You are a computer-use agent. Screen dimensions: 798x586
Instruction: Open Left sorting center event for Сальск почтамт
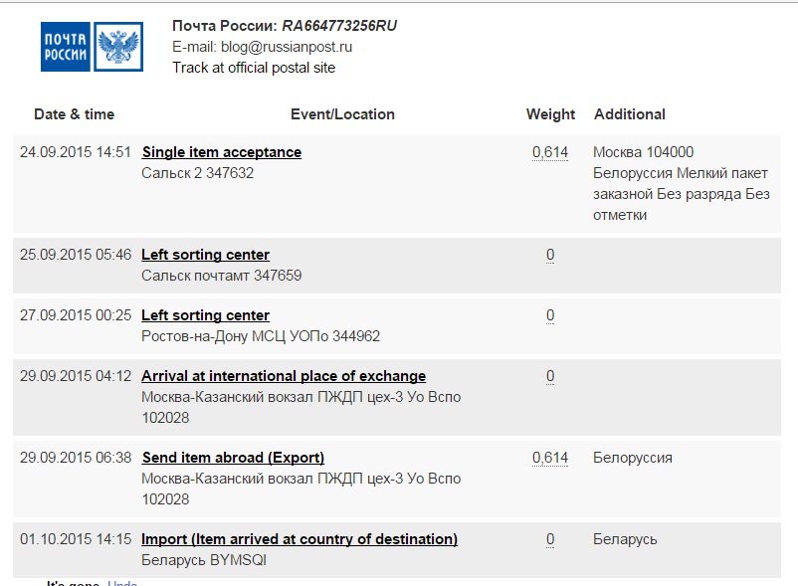pyautogui.click(x=205, y=255)
